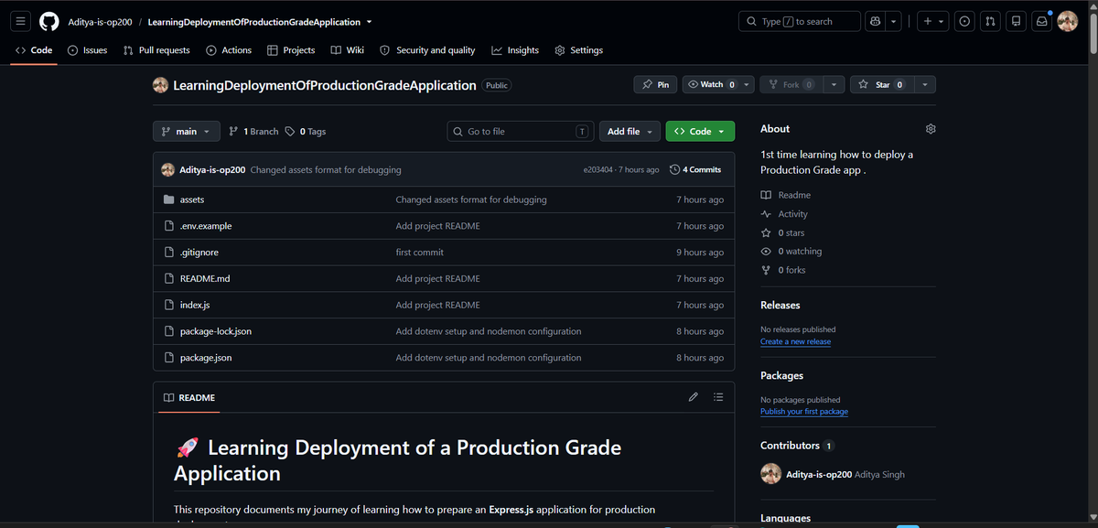This screenshot has width=1098, height=528.
Task: Click the Fork button
Action: point(791,84)
